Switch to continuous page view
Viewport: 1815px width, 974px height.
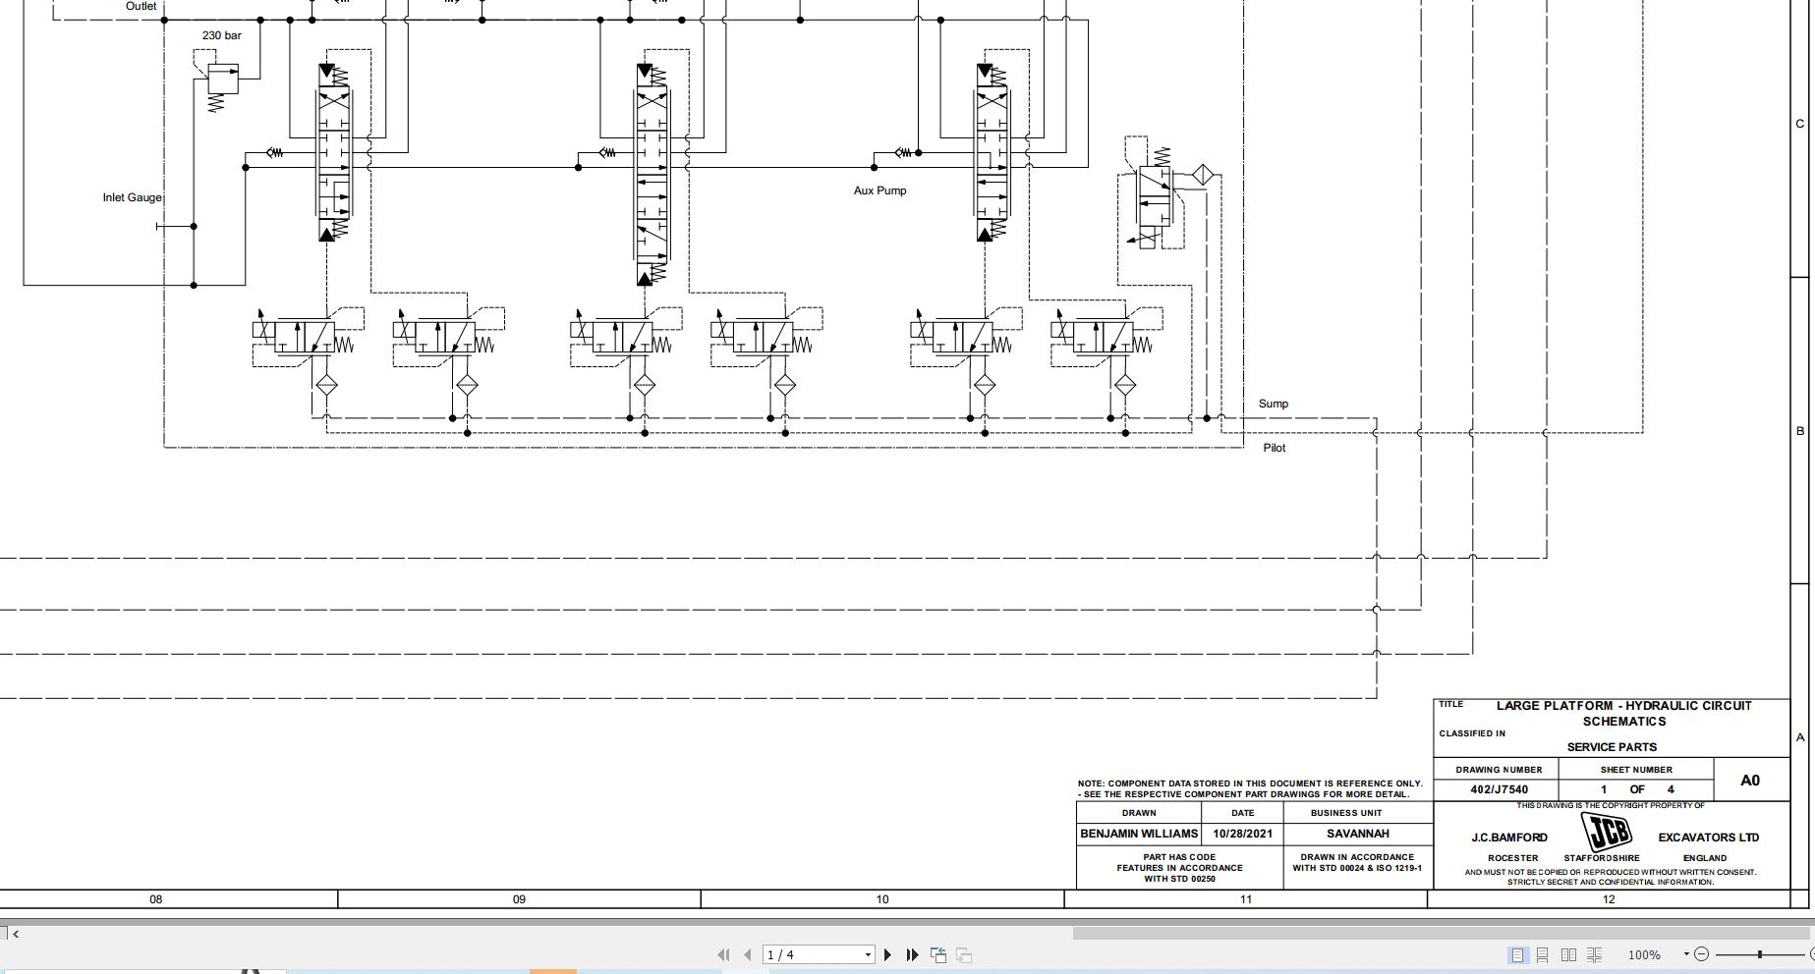(1543, 954)
